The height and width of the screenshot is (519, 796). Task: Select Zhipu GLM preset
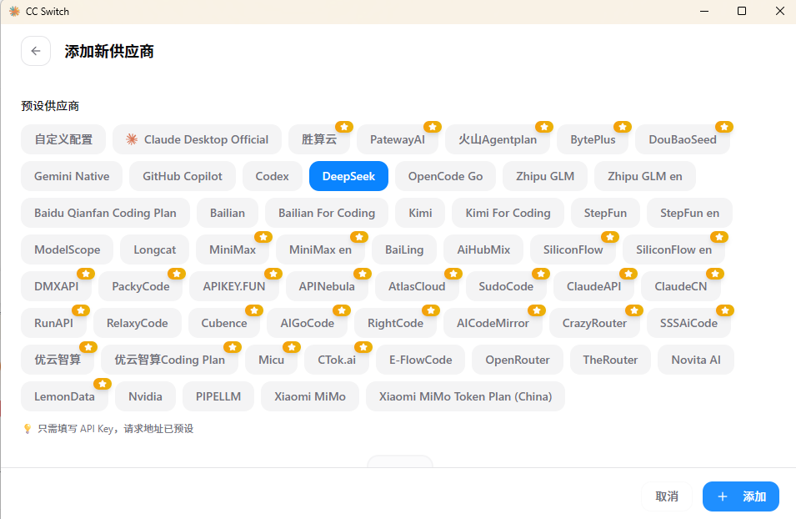tap(545, 176)
